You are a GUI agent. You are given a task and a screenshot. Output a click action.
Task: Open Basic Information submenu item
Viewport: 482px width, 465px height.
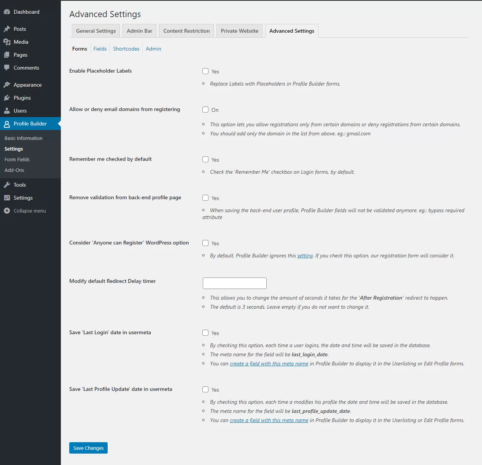24,138
